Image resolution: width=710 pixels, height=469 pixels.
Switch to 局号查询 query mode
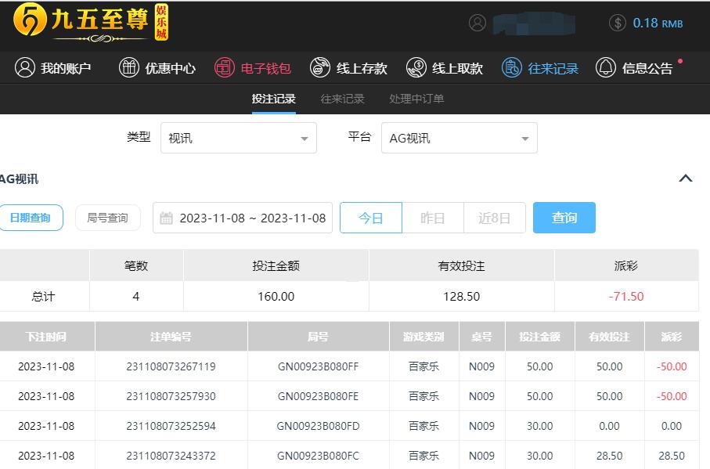107,218
